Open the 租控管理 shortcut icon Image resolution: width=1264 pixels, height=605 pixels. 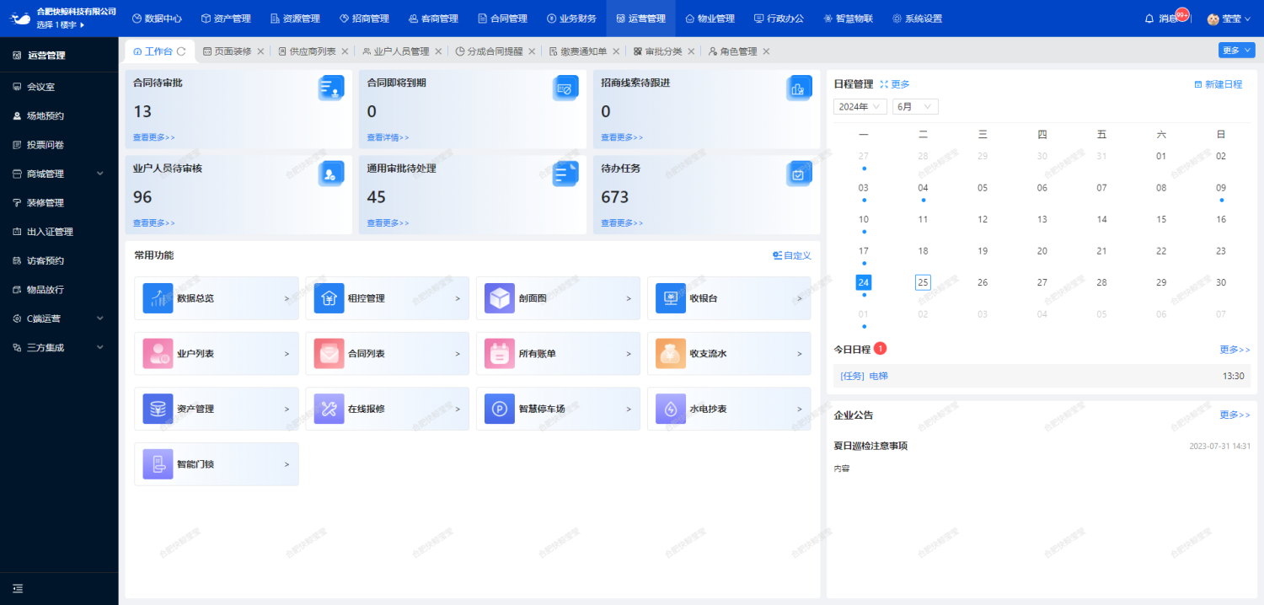[329, 298]
